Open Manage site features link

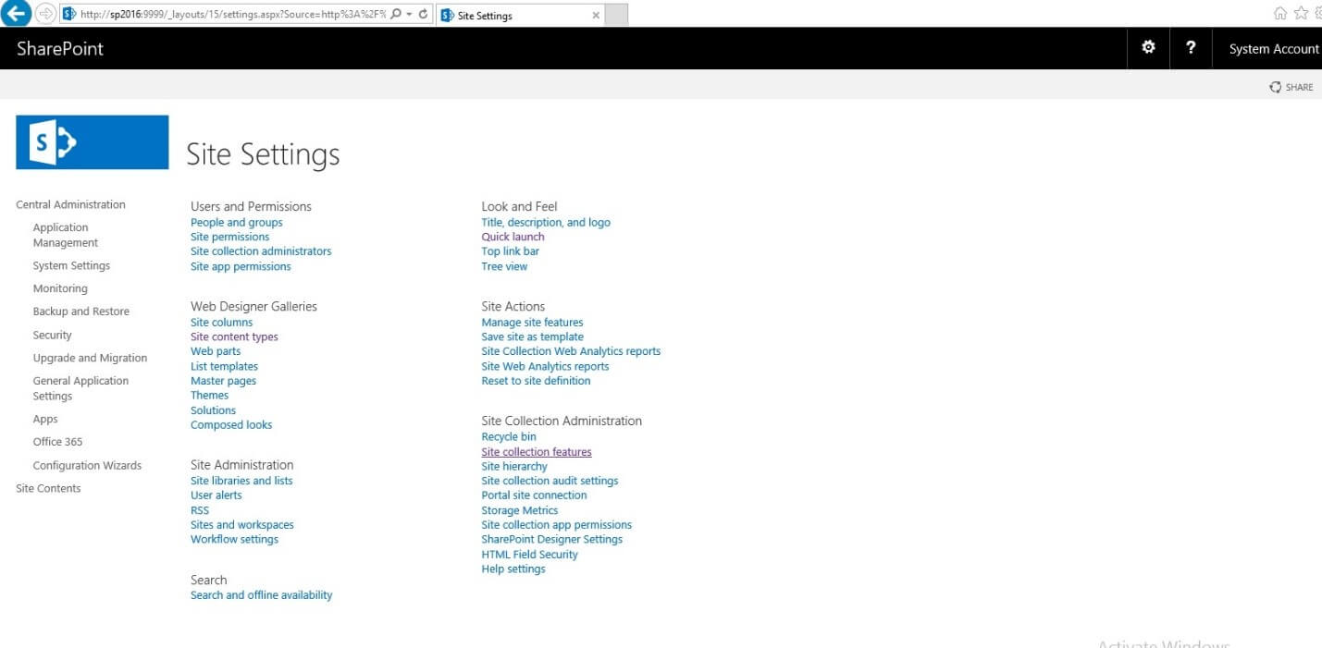(532, 323)
